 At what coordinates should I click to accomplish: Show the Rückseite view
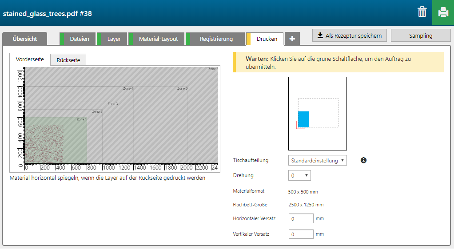(68, 60)
